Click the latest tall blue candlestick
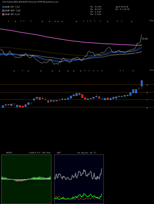 (142, 83)
